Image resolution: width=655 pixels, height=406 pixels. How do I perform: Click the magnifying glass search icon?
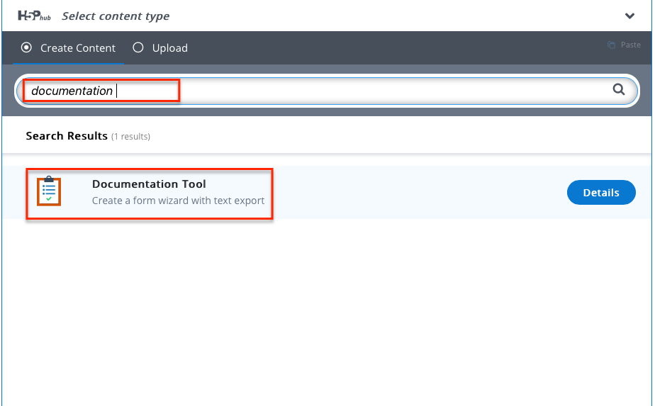click(x=619, y=89)
